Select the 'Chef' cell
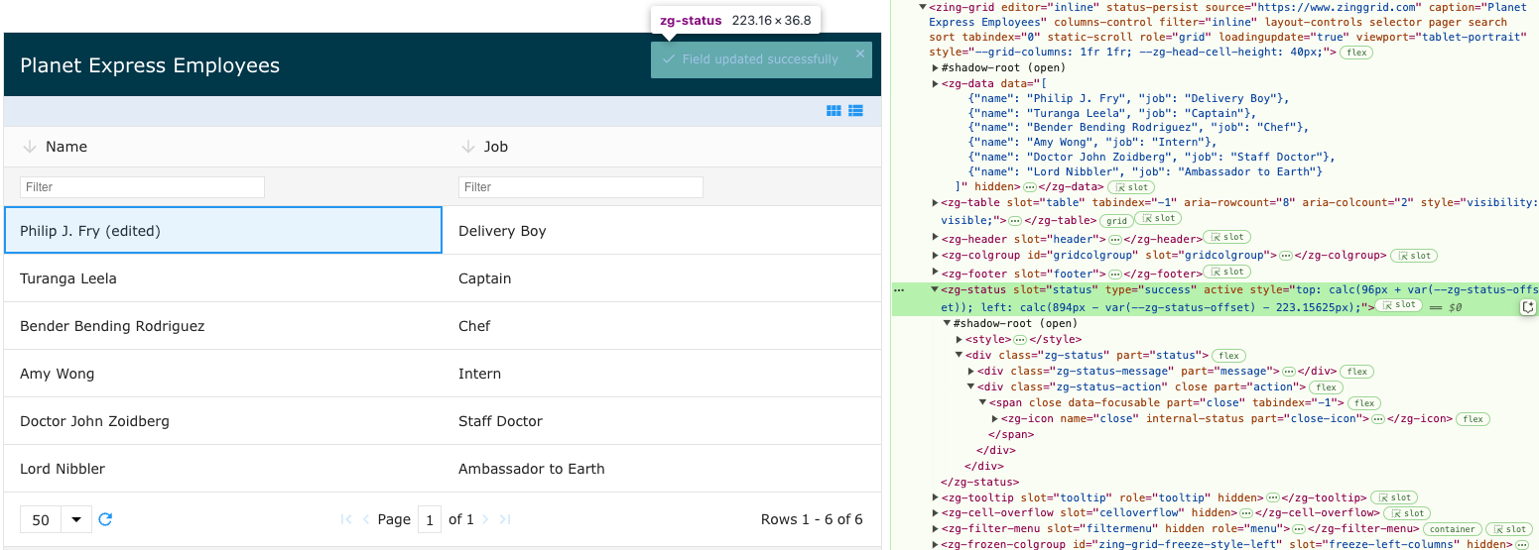This screenshot has height=550, width=1539. (x=662, y=326)
